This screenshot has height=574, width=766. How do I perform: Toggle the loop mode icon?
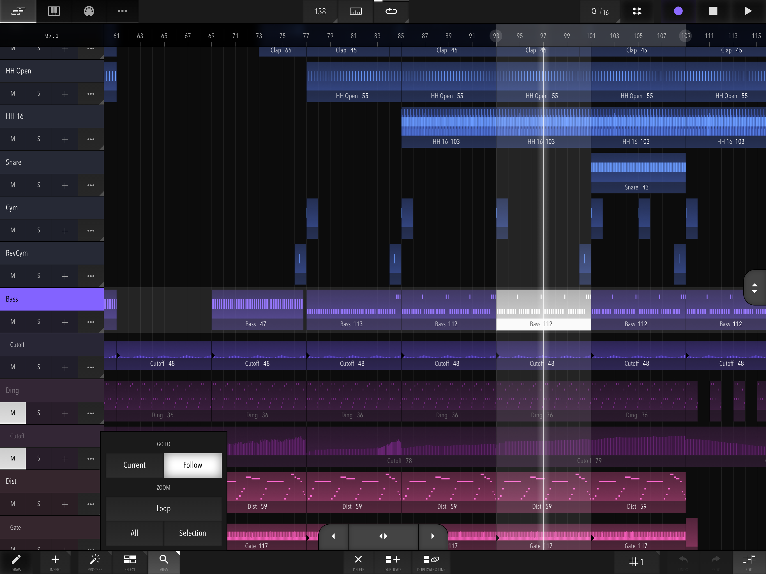(391, 11)
